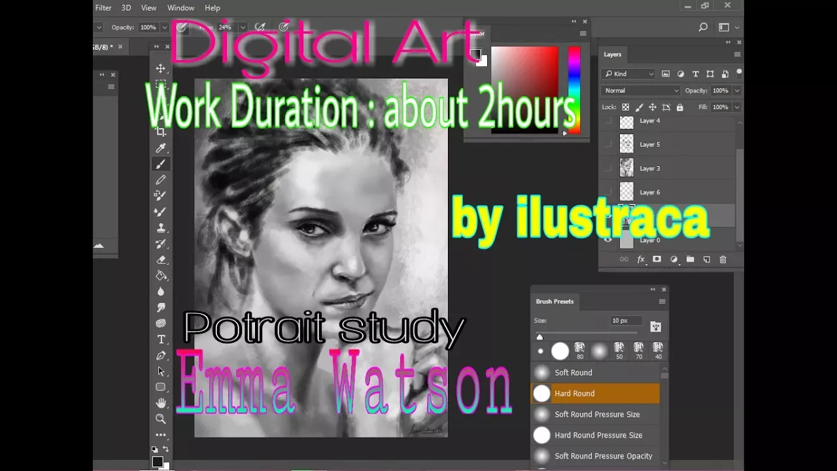
Task: Toggle the lock all padlock icon
Action: [680, 107]
